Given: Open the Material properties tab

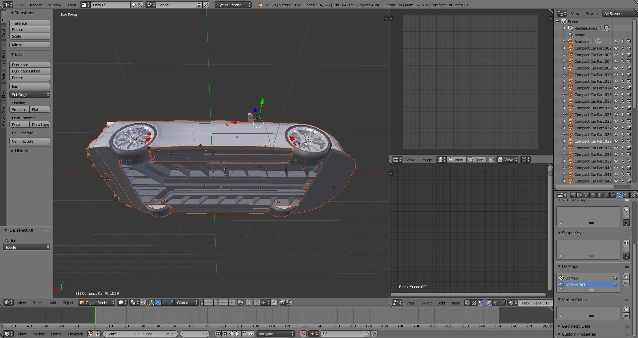Looking at the screenshot, I should 626,195.
